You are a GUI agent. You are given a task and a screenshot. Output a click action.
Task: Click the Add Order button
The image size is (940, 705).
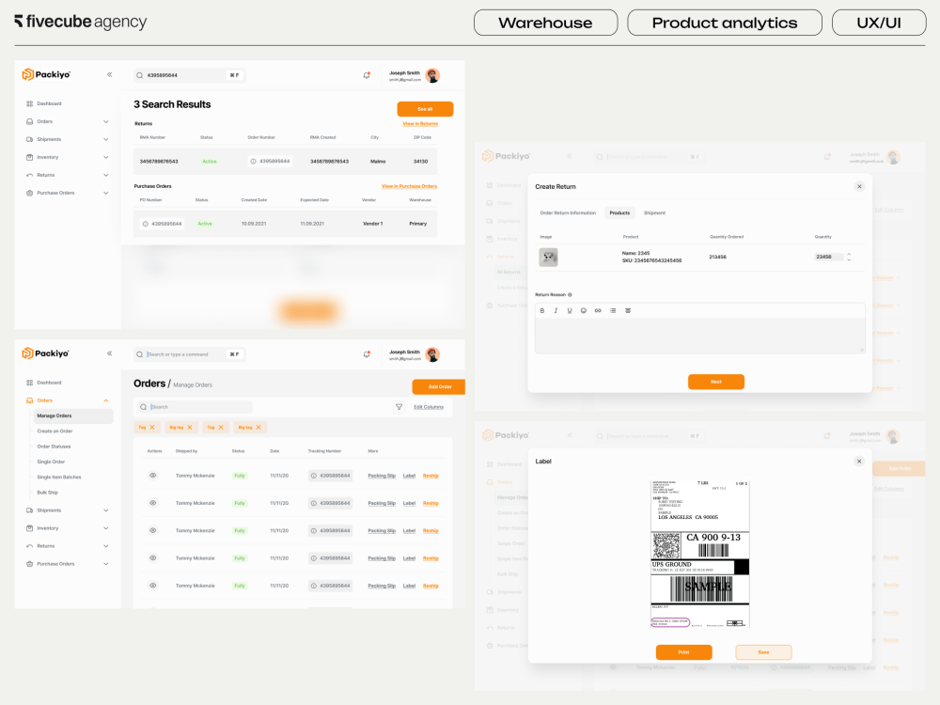pos(439,386)
